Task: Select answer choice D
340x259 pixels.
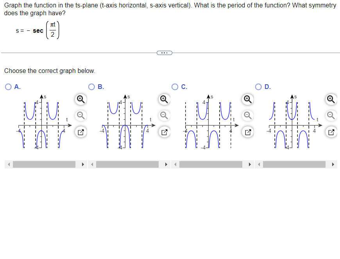Action: [258, 87]
